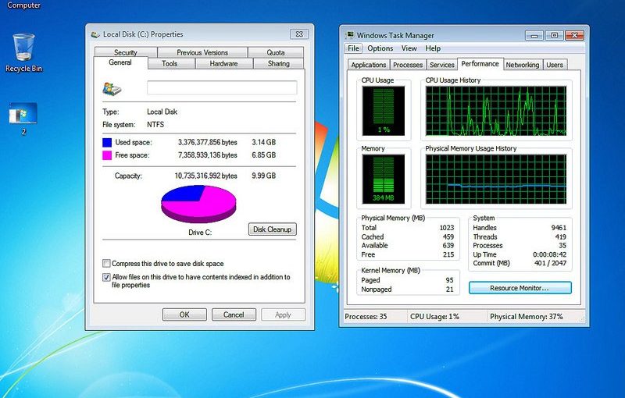The image size is (625, 398).
Task: Maximize the Task Manager window
Action: [x=554, y=35]
